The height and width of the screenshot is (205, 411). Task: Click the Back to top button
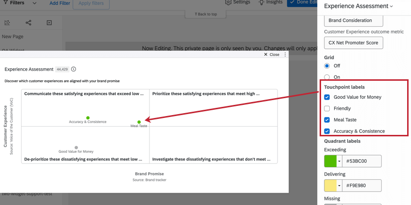point(206,14)
